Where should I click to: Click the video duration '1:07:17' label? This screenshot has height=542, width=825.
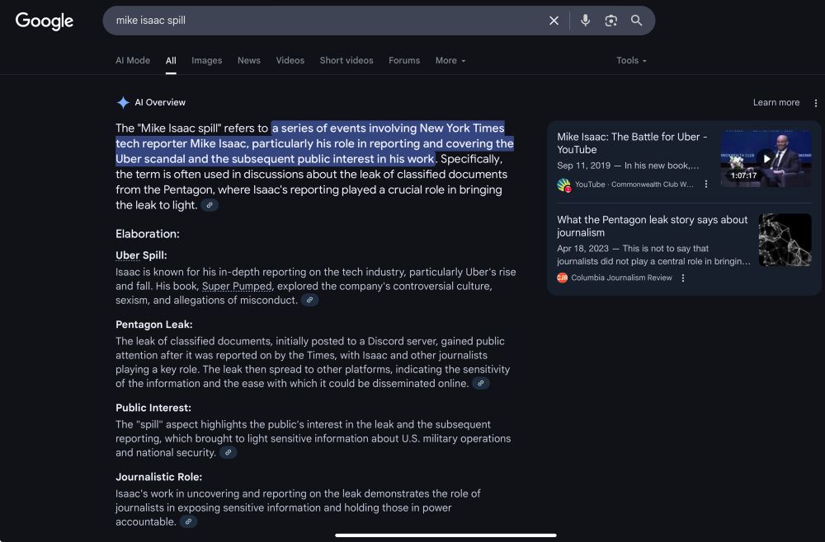click(743, 175)
